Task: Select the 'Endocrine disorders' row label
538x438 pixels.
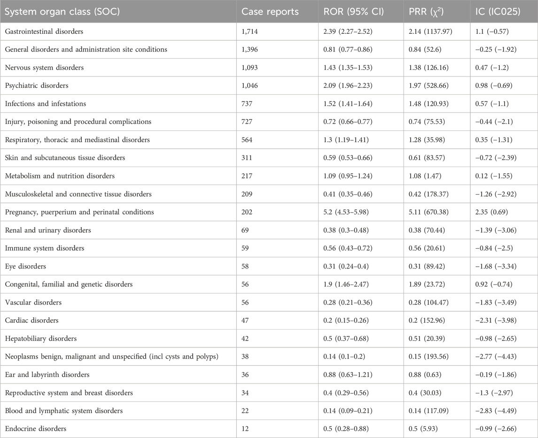Action: tap(35, 429)
